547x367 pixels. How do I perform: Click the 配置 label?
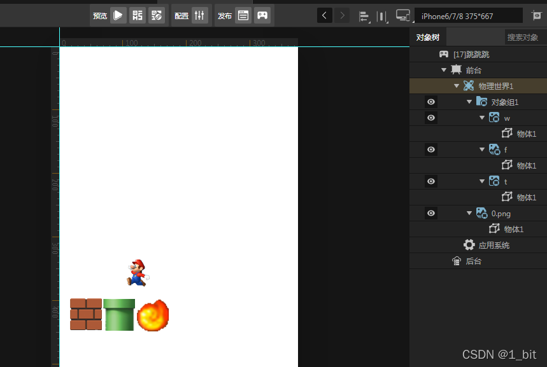coord(181,16)
